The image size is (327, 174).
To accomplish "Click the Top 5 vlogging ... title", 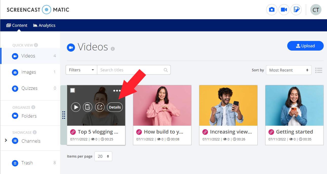I will tap(98, 132).
